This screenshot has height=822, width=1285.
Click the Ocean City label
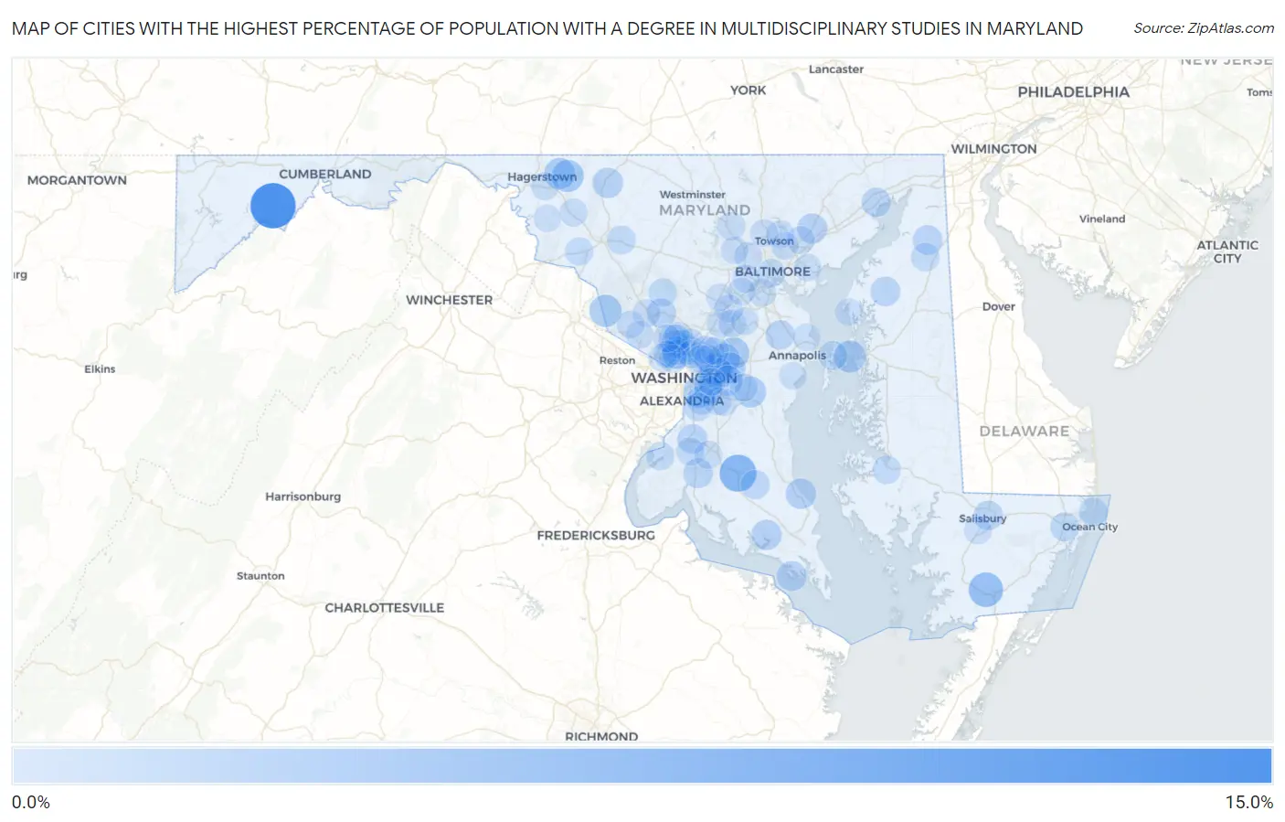(x=1089, y=527)
